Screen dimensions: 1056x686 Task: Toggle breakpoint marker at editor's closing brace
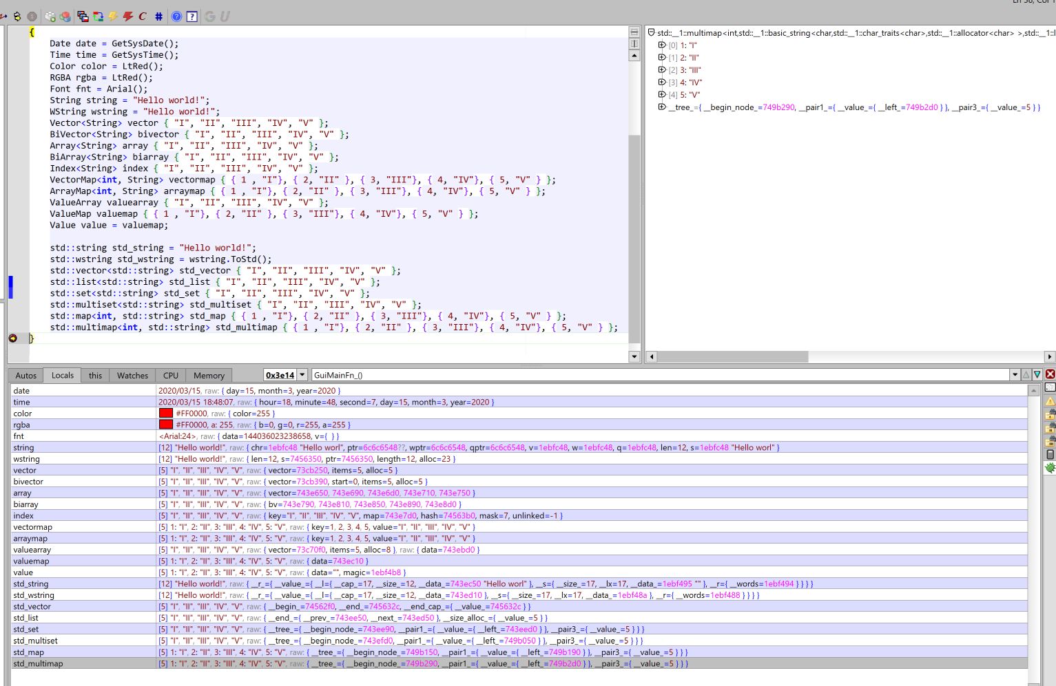click(13, 338)
